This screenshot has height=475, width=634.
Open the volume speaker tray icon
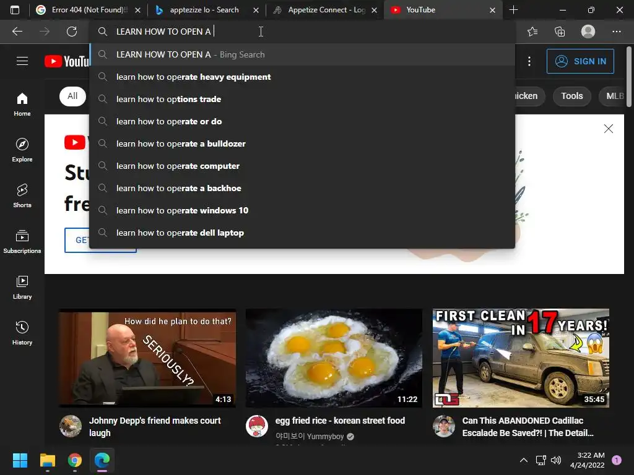[556, 460]
